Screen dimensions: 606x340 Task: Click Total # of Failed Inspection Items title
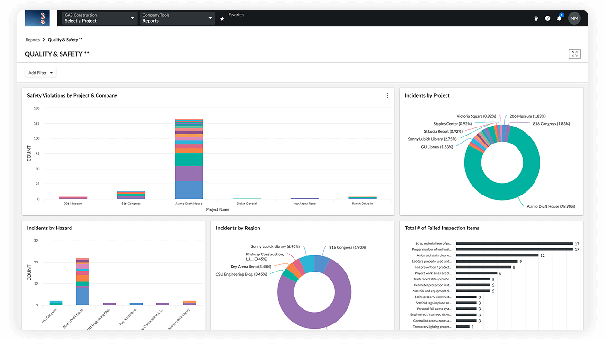(442, 228)
